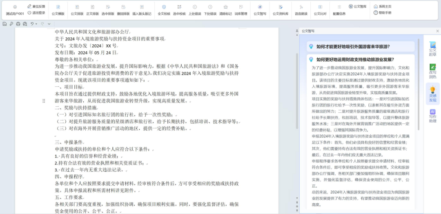Screen dimensions: 441x214
Task: Click heading 三、申报条件
Action: pos(69,142)
